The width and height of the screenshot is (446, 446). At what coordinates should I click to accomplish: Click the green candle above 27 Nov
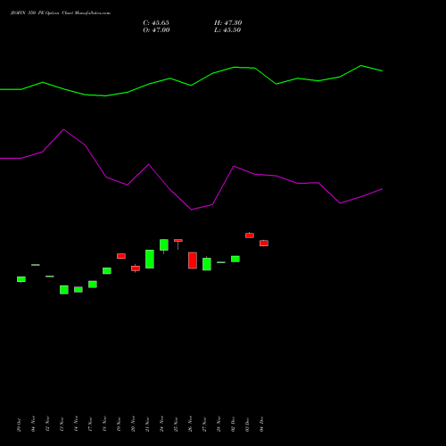point(207,264)
